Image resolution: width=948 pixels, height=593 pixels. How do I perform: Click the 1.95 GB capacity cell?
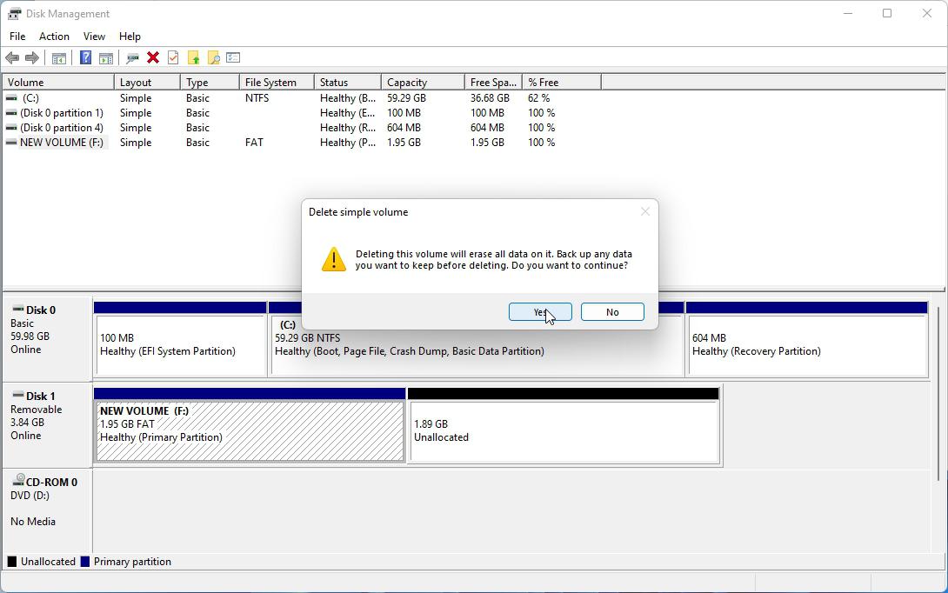pos(404,143)
